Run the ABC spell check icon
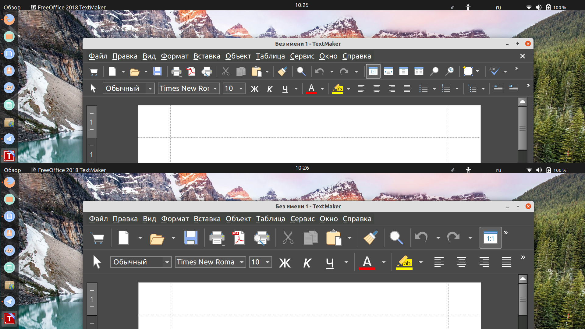Screen dimensions: 585x329 click(x=494, y=72)
